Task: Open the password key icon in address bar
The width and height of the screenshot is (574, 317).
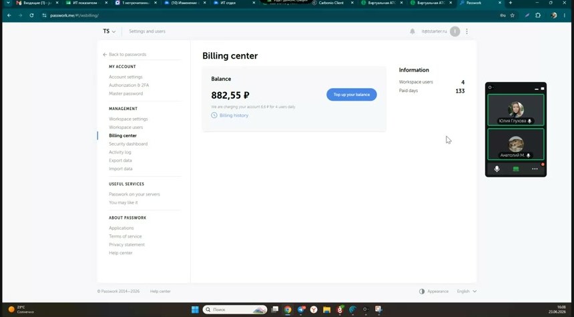Action: 503,15
